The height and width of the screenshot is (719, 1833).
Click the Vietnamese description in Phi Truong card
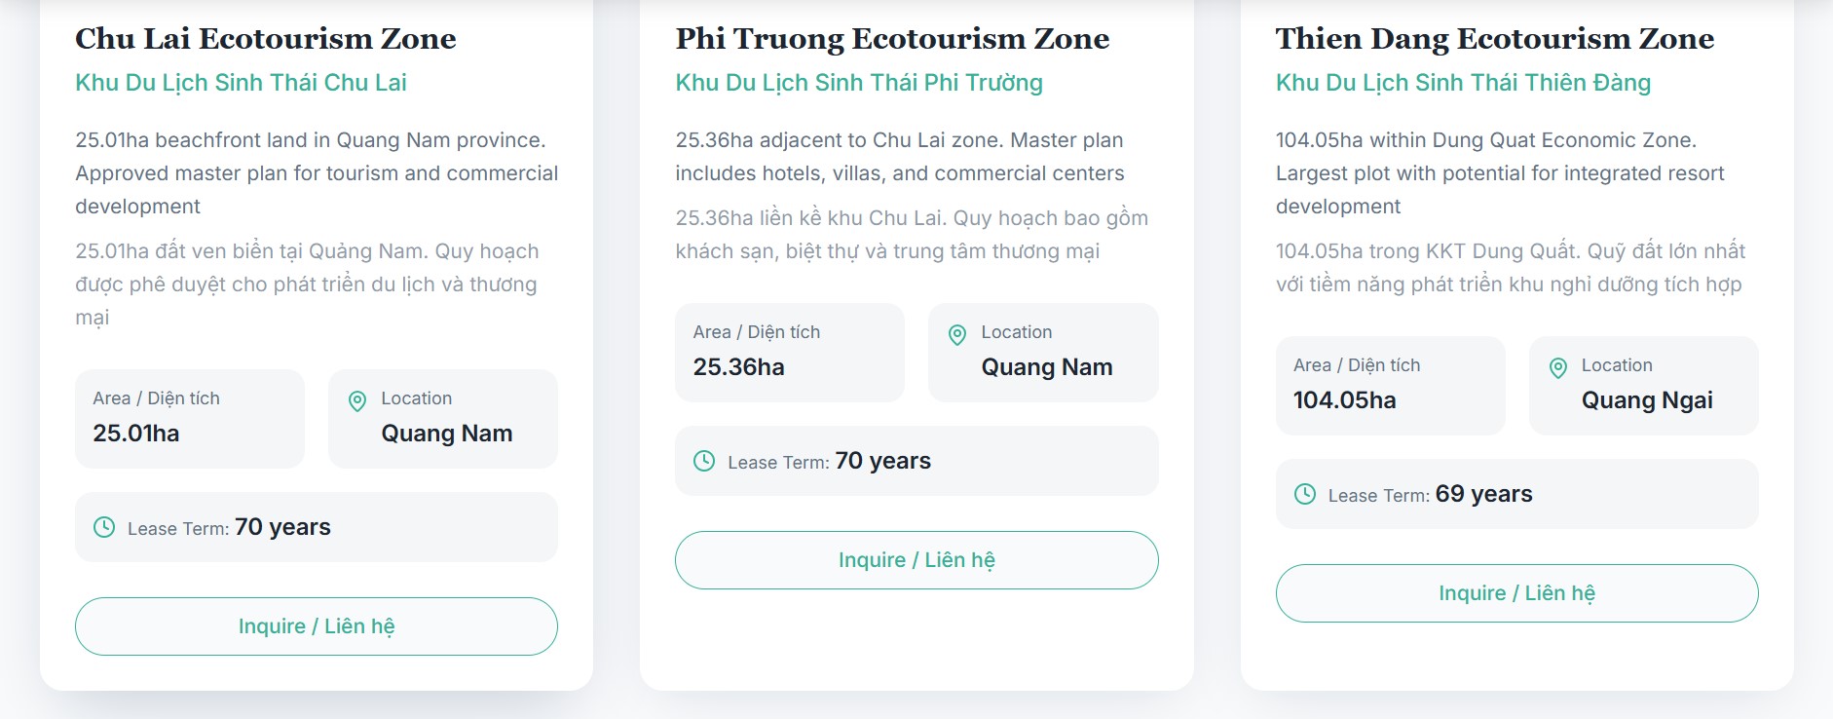(x=911, y=235)
